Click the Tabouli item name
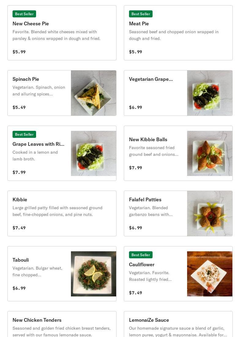This screenshot has height=337, width=240. [20, 260]
